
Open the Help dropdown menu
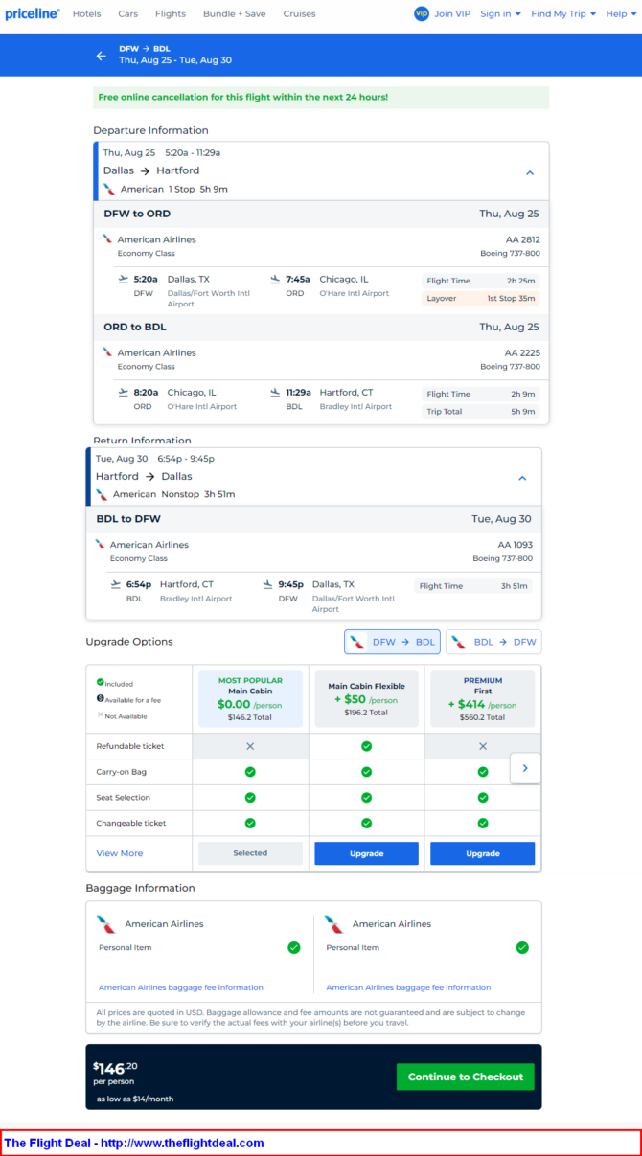point(621,14)
